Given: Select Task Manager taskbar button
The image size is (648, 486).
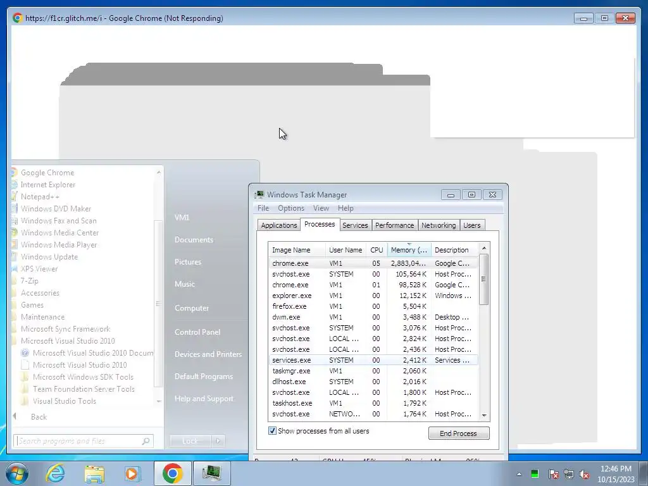Looking at the screenshot, I should click(211, 473).
